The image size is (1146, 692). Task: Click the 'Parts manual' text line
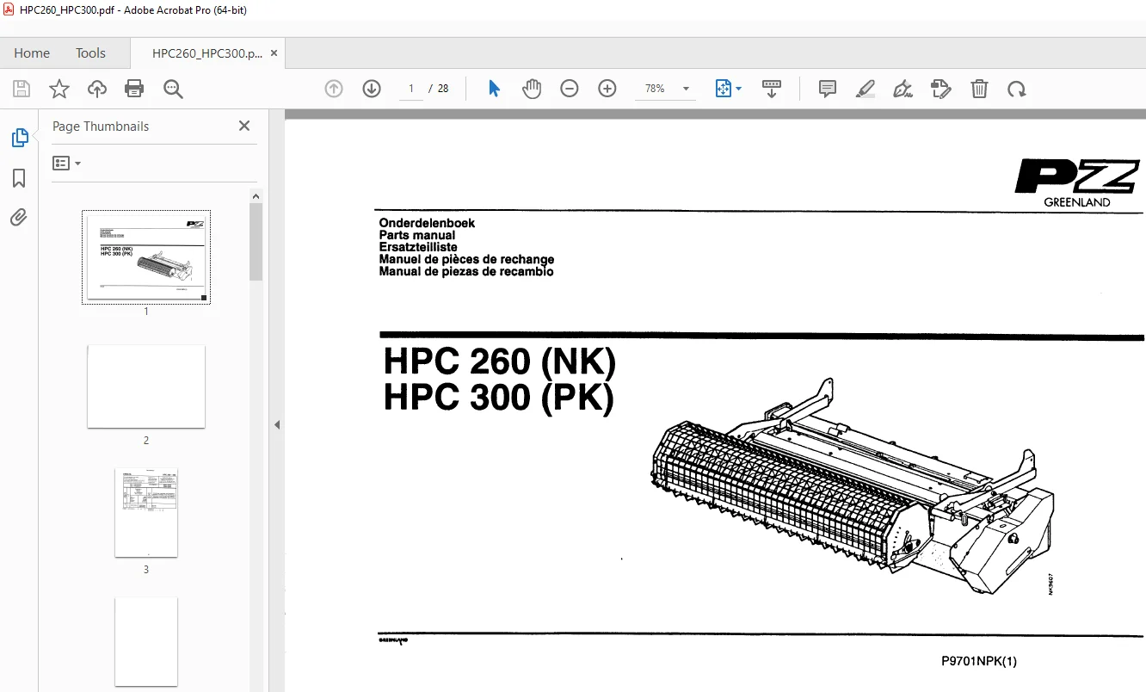pos(417,235)
